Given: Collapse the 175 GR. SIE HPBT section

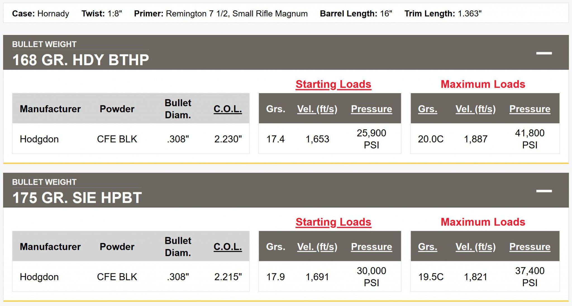Looking at the screenshot, I should pos(544,191).
